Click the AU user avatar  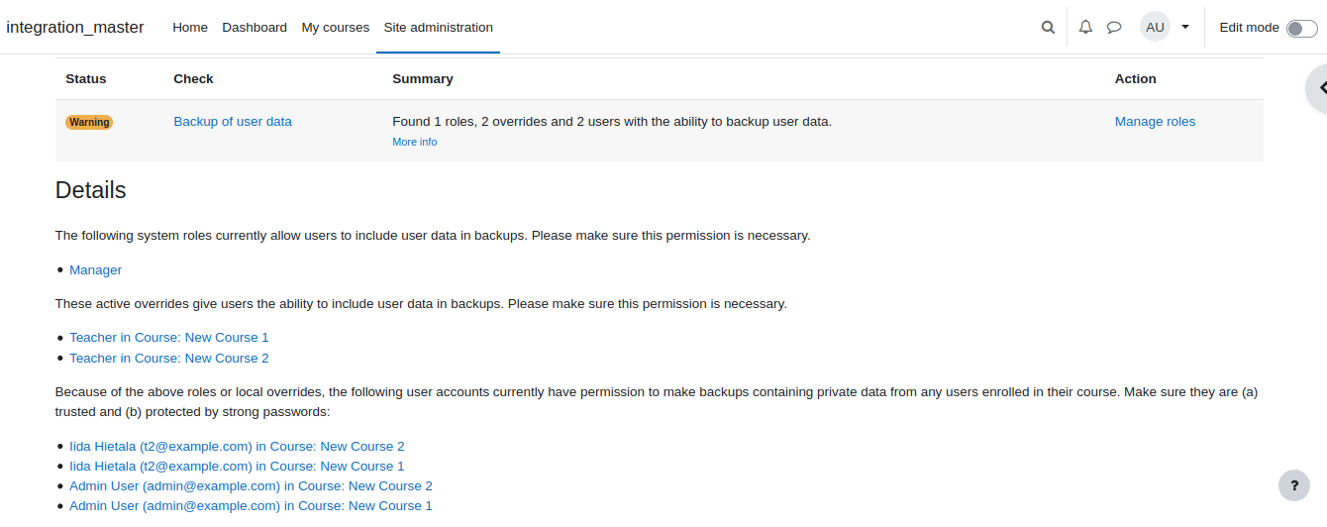coord(1155,27)
